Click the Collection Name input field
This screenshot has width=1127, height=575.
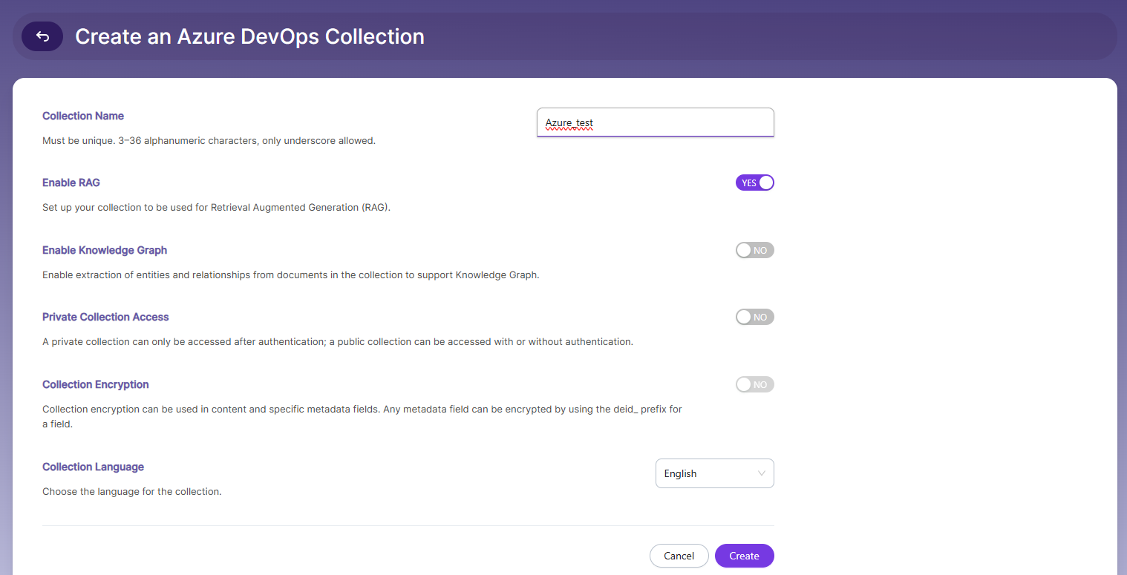click(x=656, y=122)
